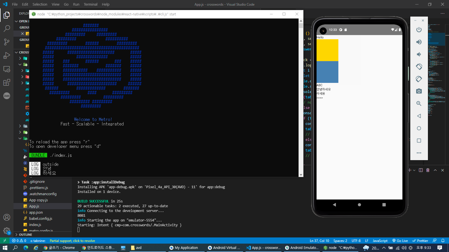This screenshot has height=252, width=449.
Task: Tap blue square on phone screen
Action: click(x=327, y=72)
